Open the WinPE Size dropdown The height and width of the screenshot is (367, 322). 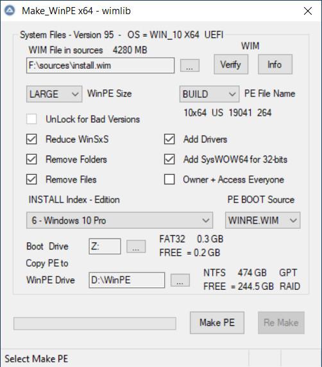point(54,94)
